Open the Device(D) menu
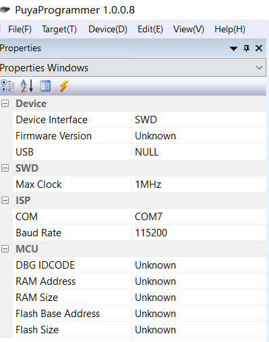This screenshot has height=342, width=269. click(x=108, y=30)
